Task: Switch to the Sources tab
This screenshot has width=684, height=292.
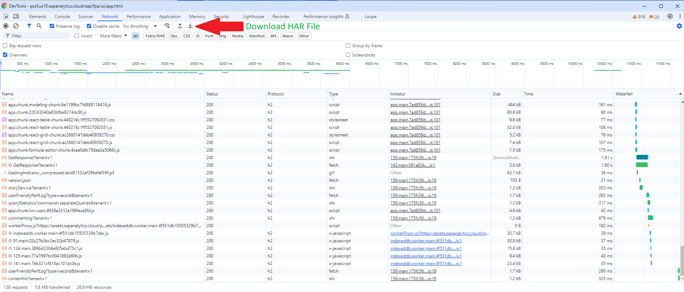Action: (86, 17)
